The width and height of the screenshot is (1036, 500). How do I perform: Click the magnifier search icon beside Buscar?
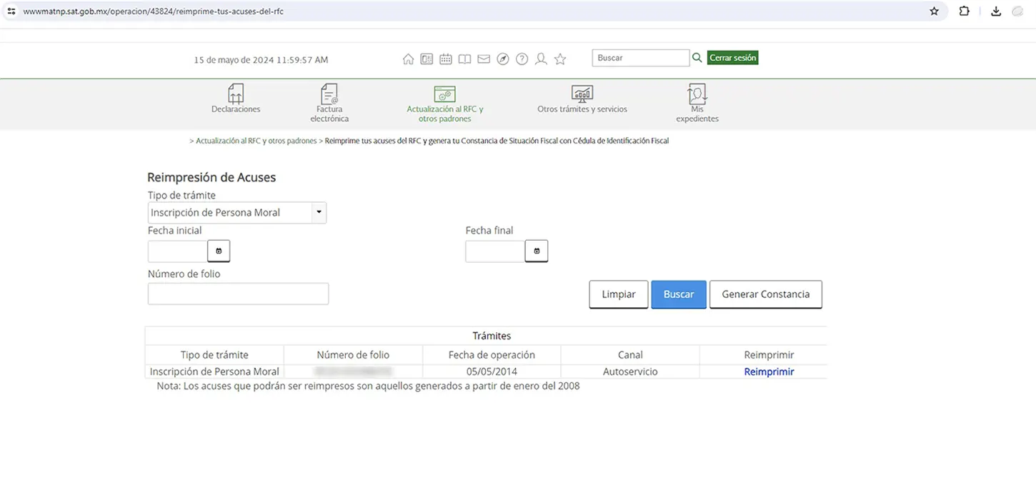[697, 58]
